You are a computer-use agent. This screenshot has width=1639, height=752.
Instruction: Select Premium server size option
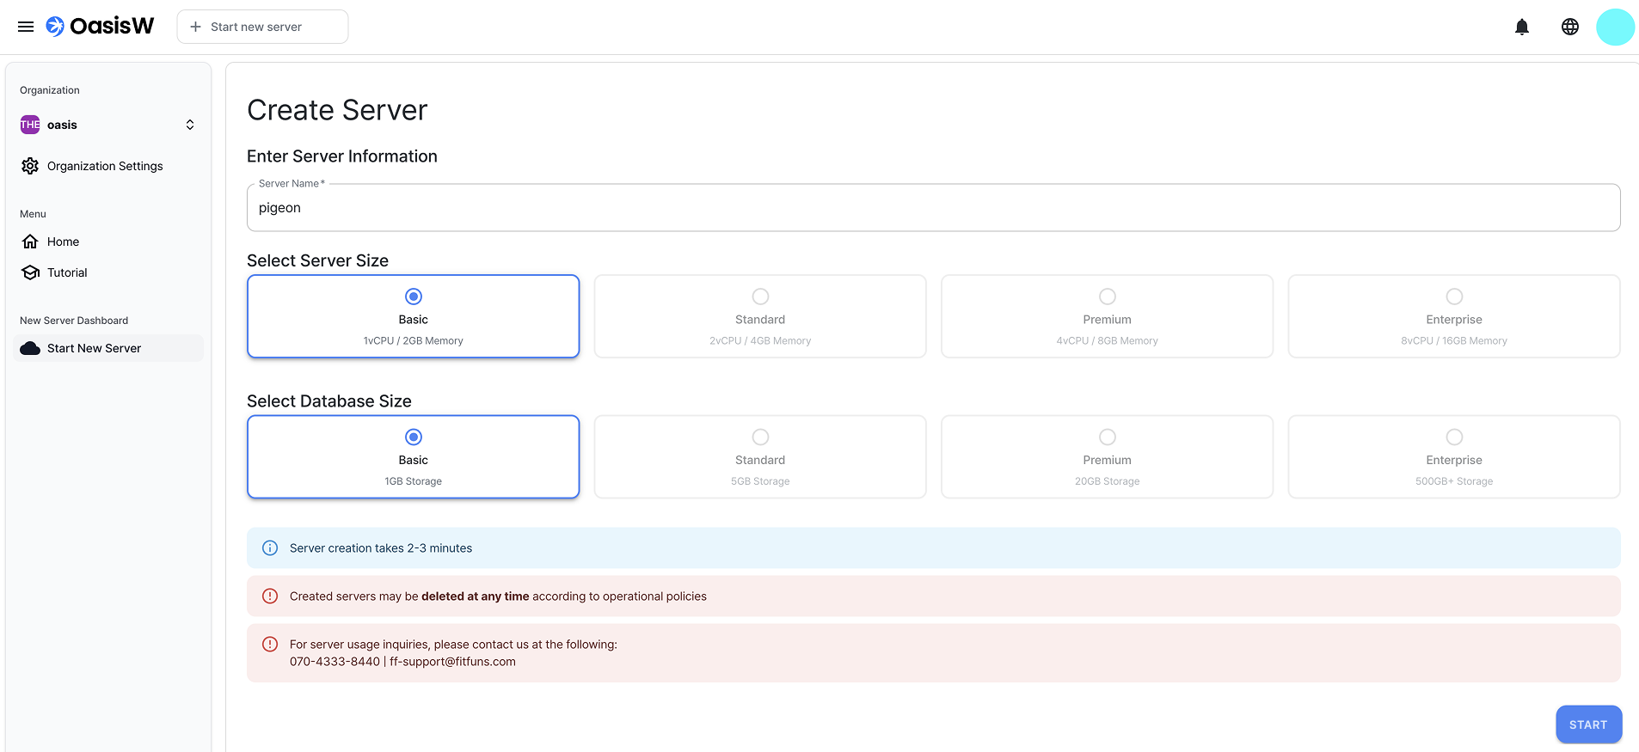(1107, 316)
